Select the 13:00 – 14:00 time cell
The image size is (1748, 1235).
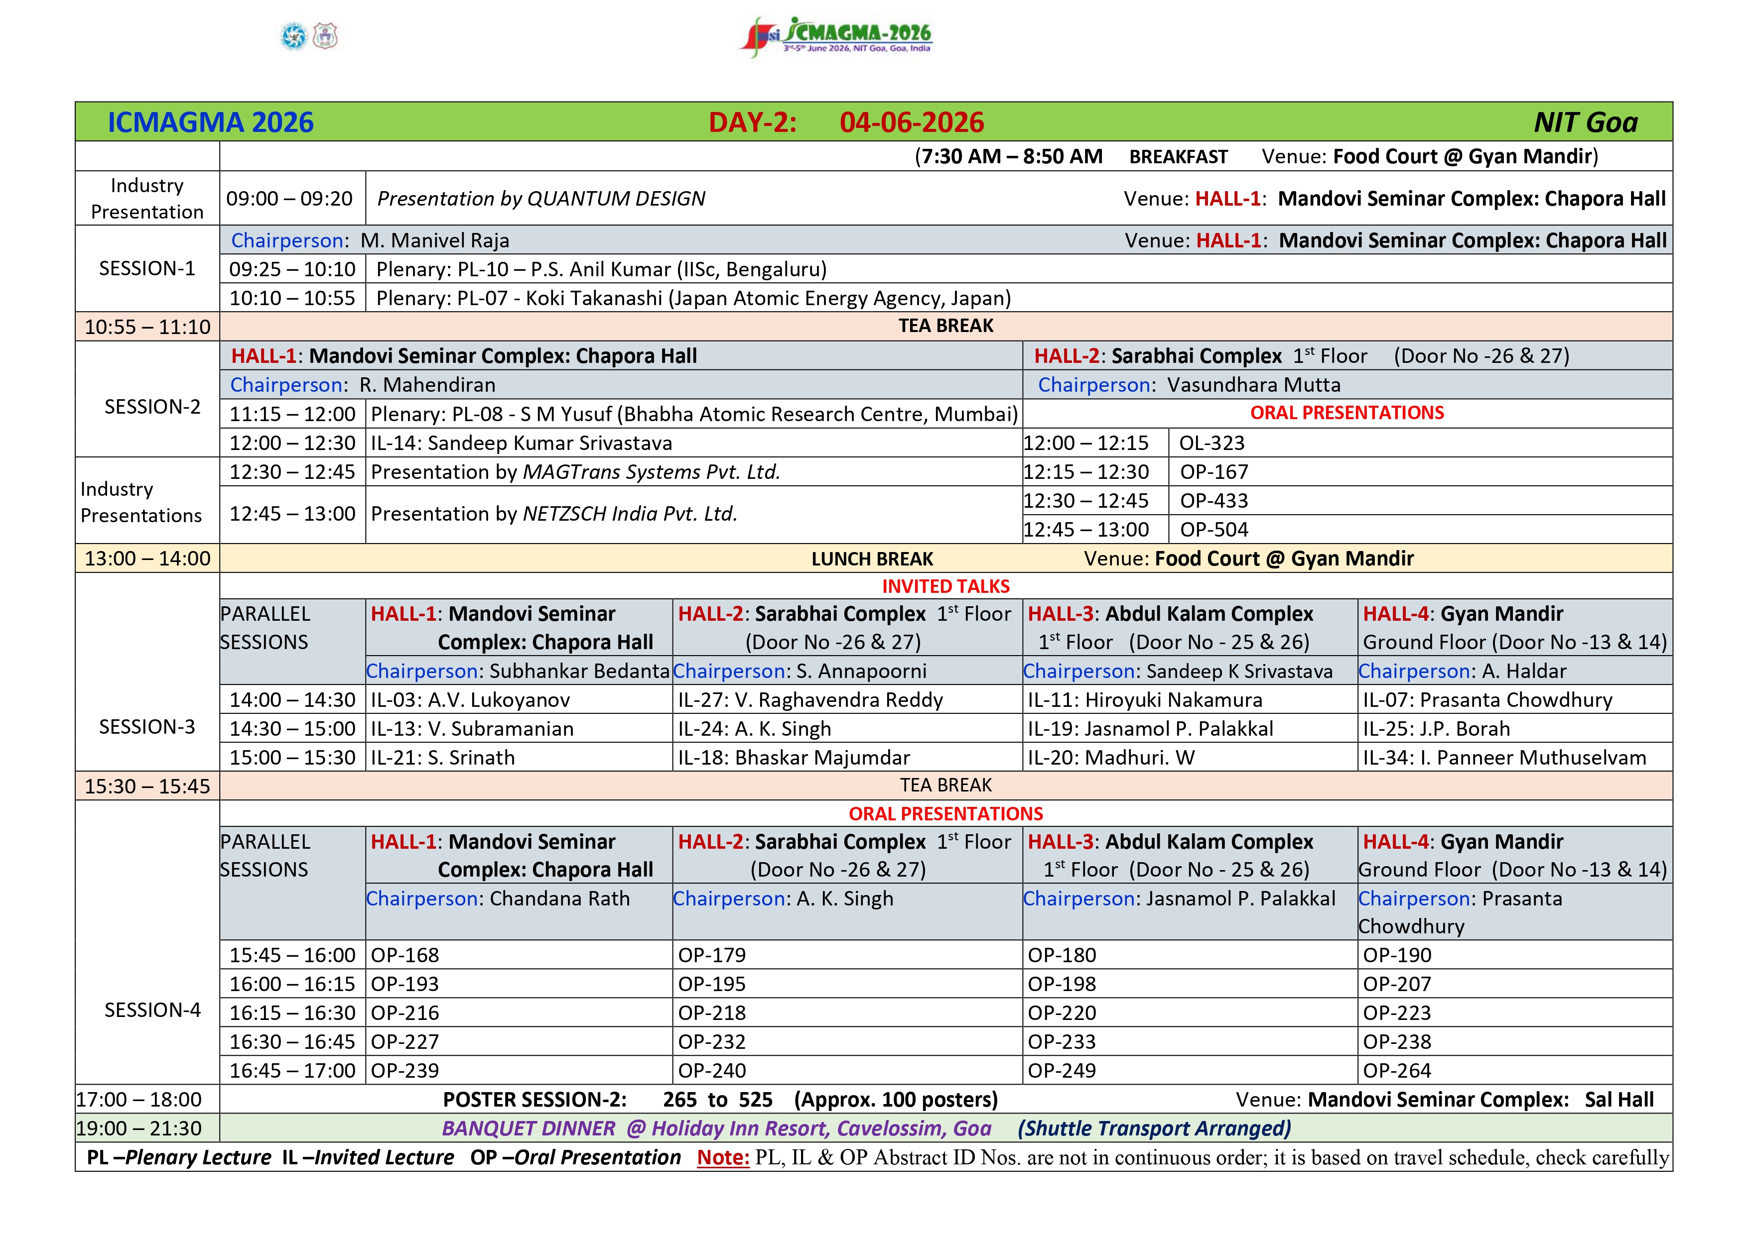[x=147, y=559]
